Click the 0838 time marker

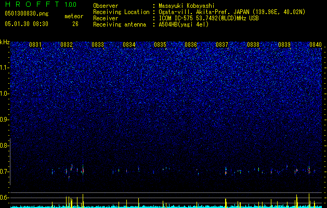tap(253, 44)
